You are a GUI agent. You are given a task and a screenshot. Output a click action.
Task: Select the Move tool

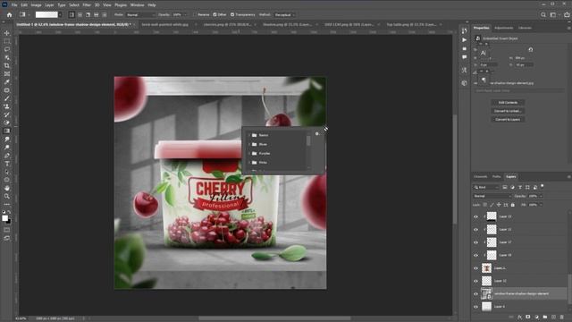coord(7,33)
